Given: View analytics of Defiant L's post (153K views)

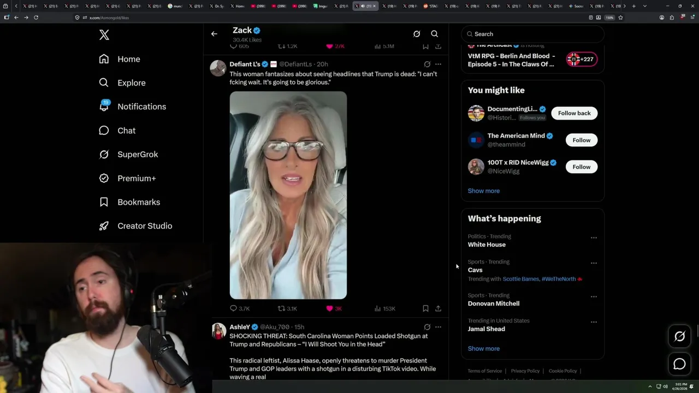Looking at the screenshot, I should pyautogui.click(x=384, y=308).
